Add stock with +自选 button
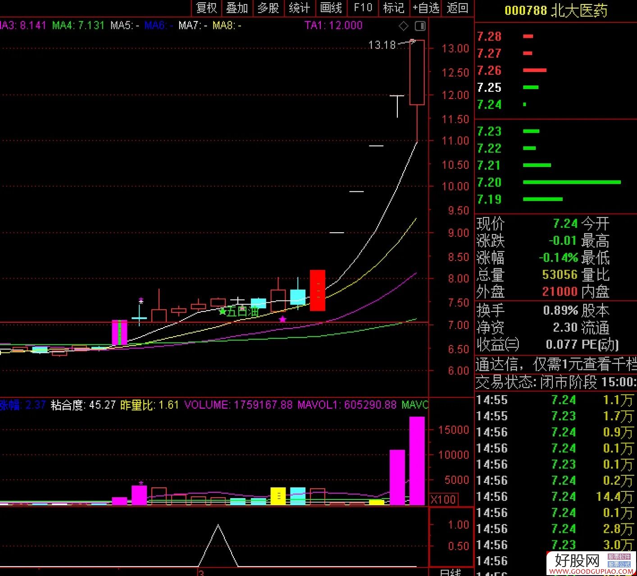637x576 pixels. (x=426, y=8)
